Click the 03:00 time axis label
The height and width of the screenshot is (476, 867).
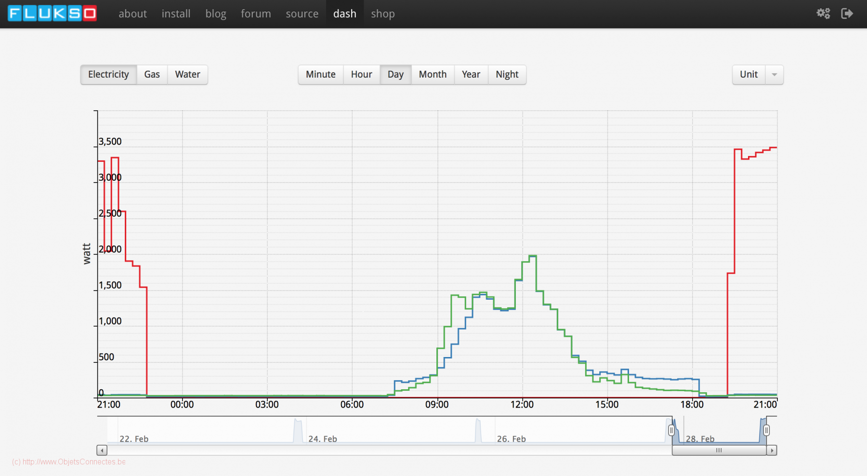(x=267, y=405)
